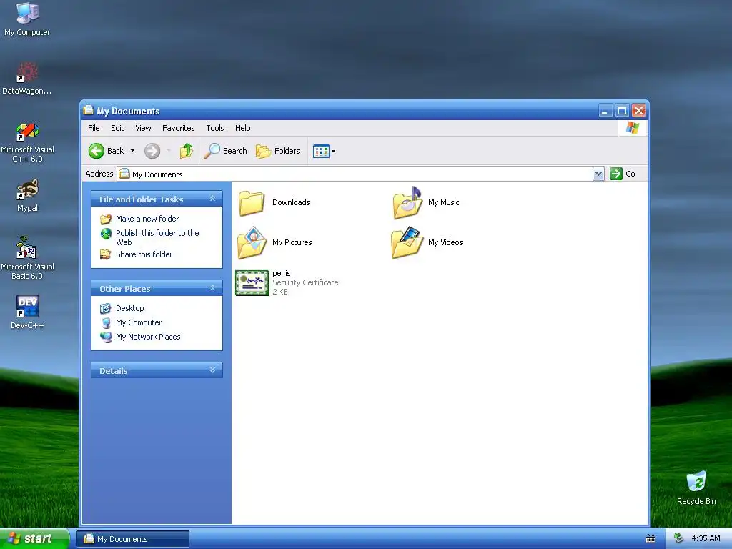Click the Make a new folder icon
The height and width of the screenshot is (549, 732).
tap(106, 219)
